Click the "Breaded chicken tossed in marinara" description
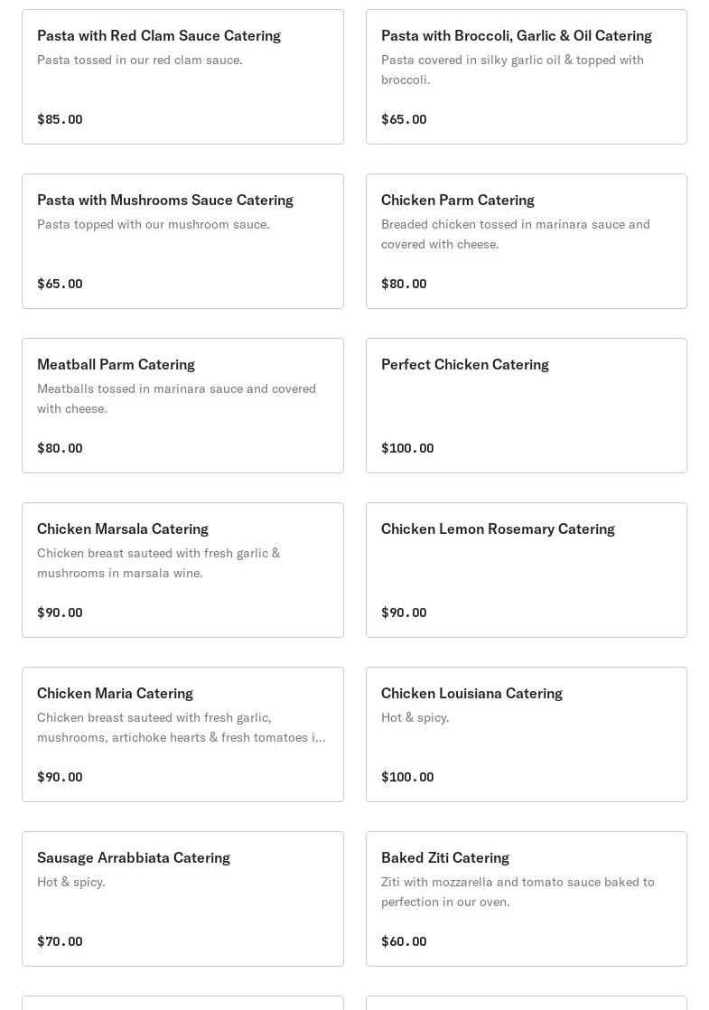Screen dimensions: 709x1010 (515, 234)
